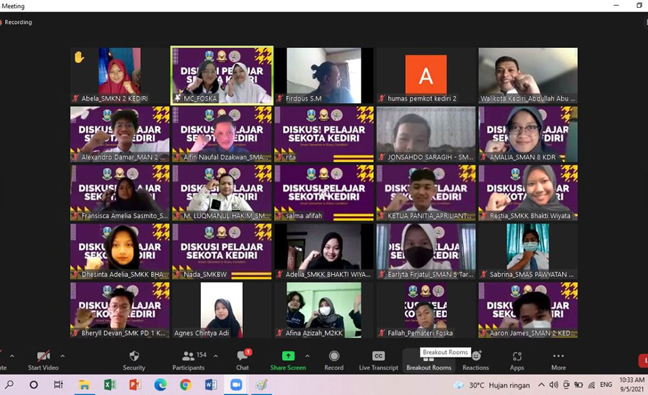Viewport: 648px width, 395px height.
Task: Click the Recording indicator text
Action: [18, 22]
